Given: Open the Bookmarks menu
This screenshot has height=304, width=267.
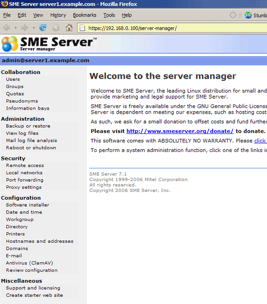Looking at the screenshot, I should coord(84,15).
